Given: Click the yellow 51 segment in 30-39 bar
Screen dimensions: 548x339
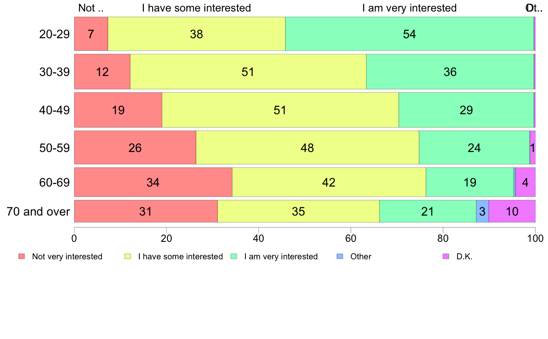Looking at the screenshot, I should click(x=248, y=71).
